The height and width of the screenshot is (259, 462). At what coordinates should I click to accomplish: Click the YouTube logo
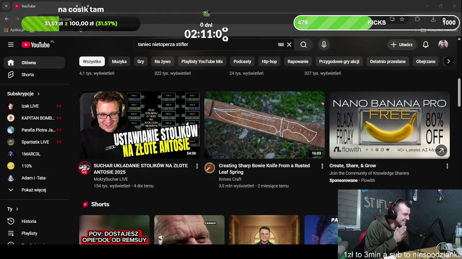click(x=35, y=45)
